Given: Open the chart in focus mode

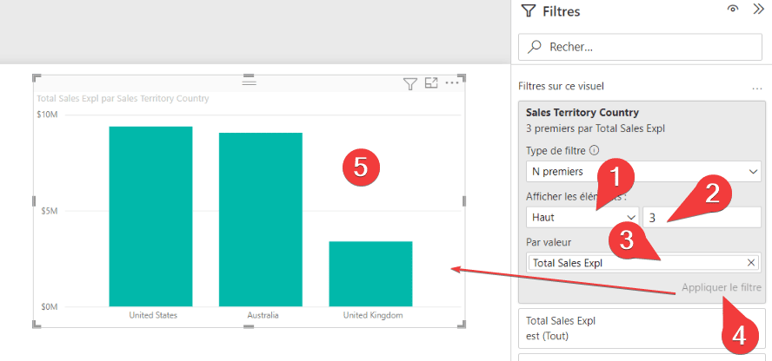Looking at the screenshot, I should tap(431, 83).
